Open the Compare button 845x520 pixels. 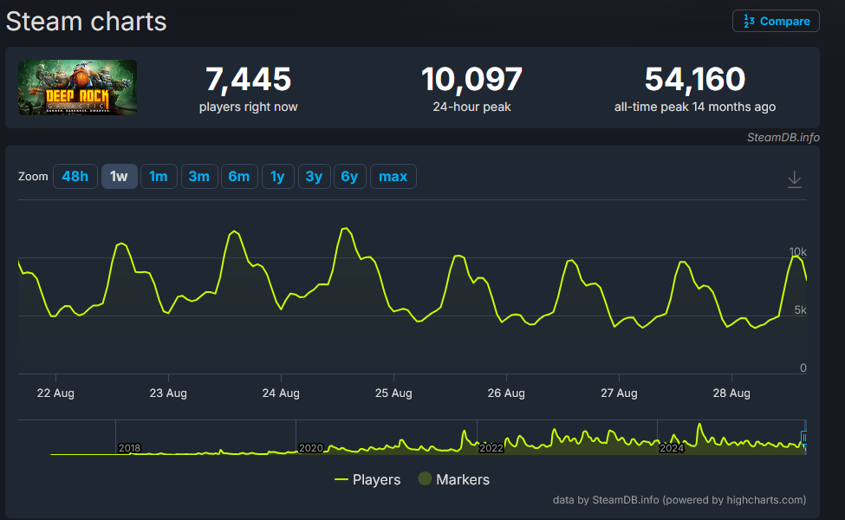[776, 21]
